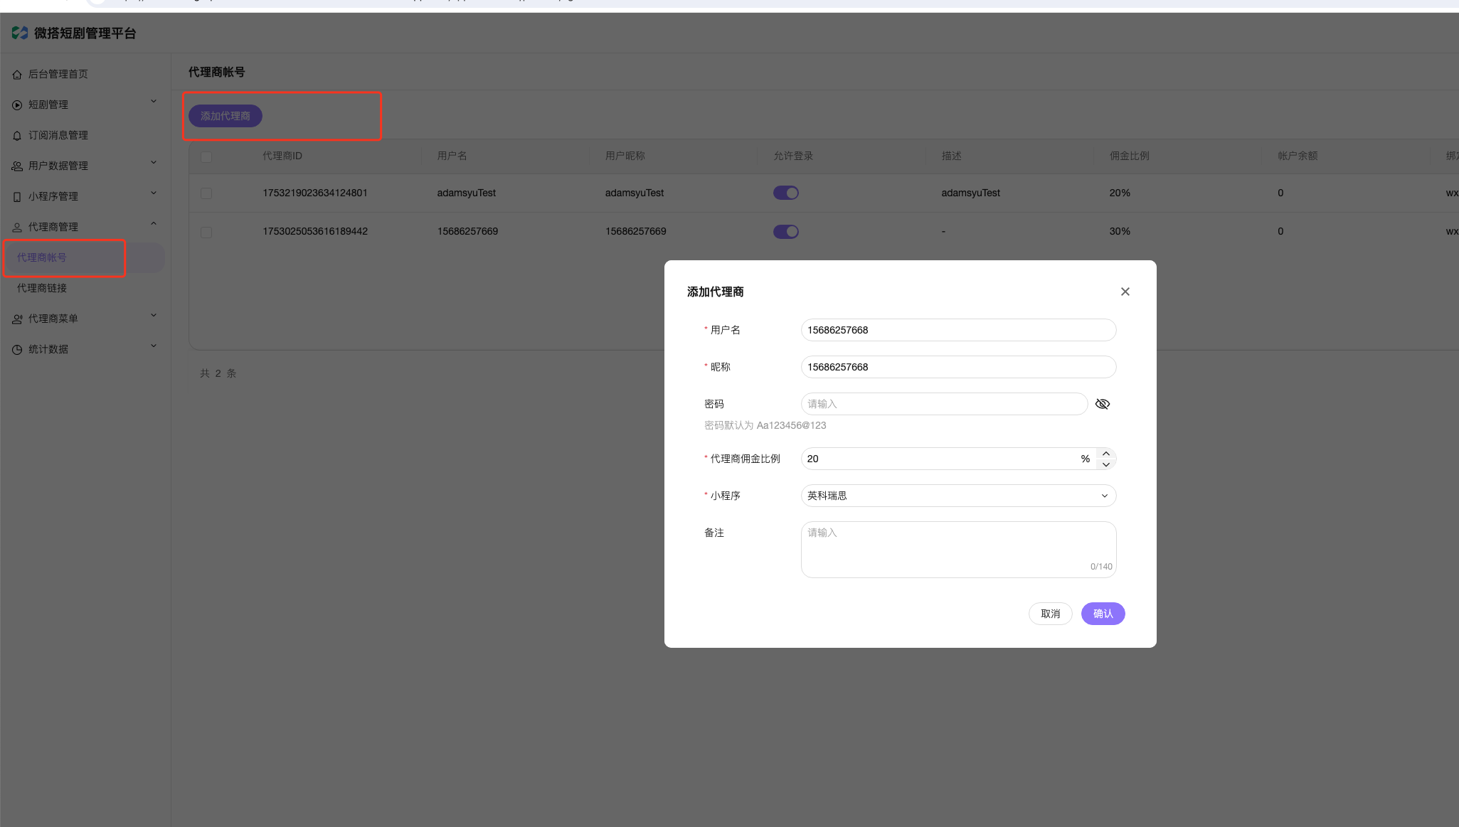Open 代理商链接 in the sidebar

(x=42, y=288)
